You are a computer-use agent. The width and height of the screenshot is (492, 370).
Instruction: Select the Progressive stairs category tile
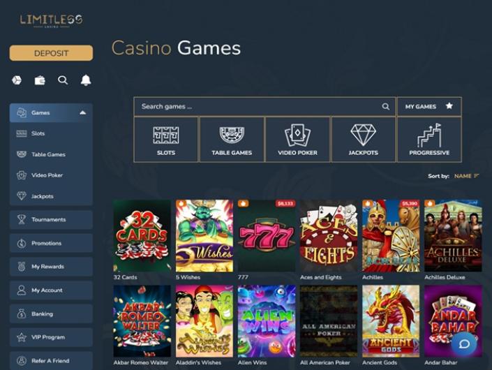click(429, 140)
